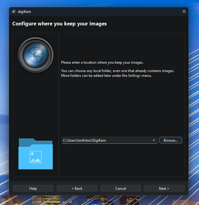The height and width of the screenshot is (205, 199).
Task: Click the 'digiKam' window title text
Action: coord(24,12)
